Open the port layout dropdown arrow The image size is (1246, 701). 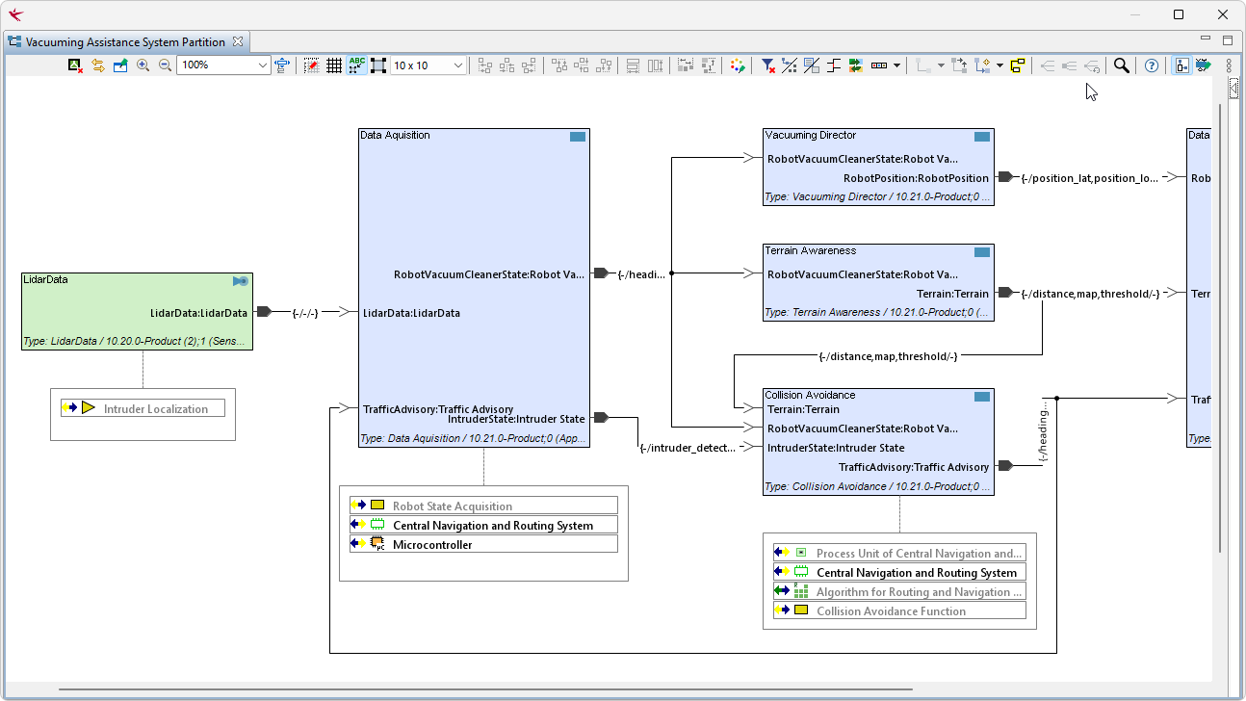(897, 65)
